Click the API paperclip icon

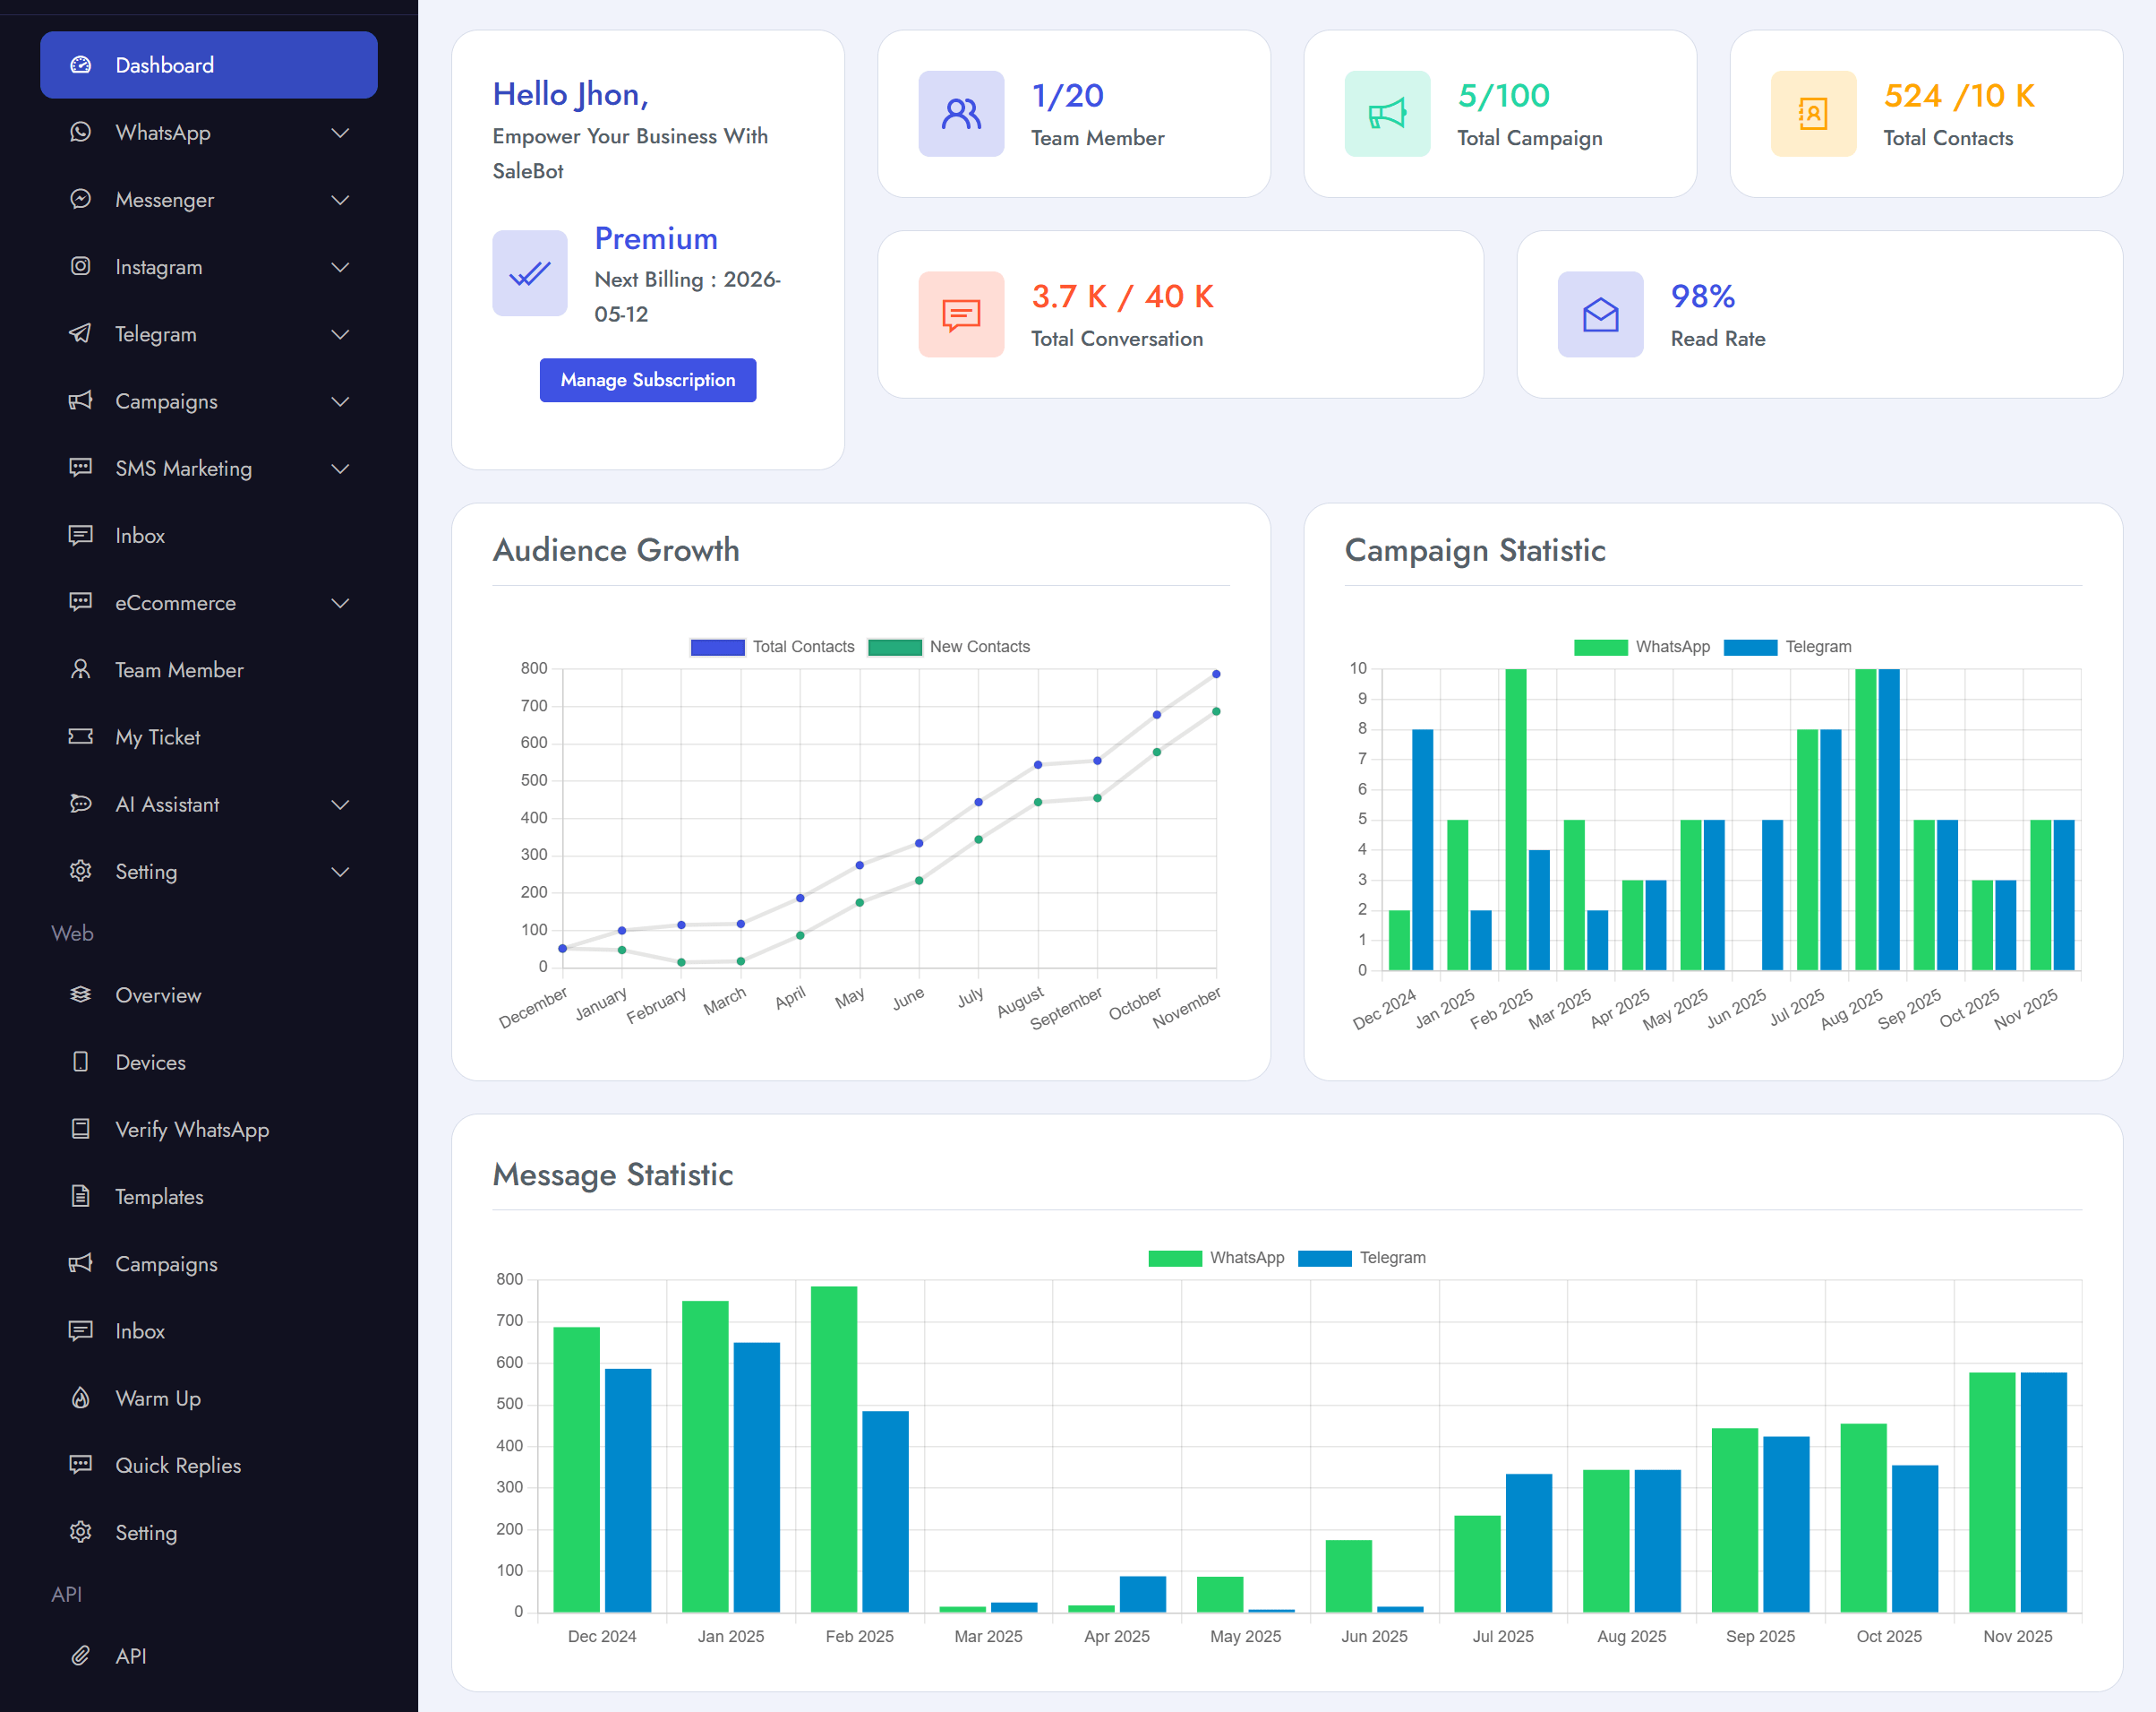tap(81, 1655)
